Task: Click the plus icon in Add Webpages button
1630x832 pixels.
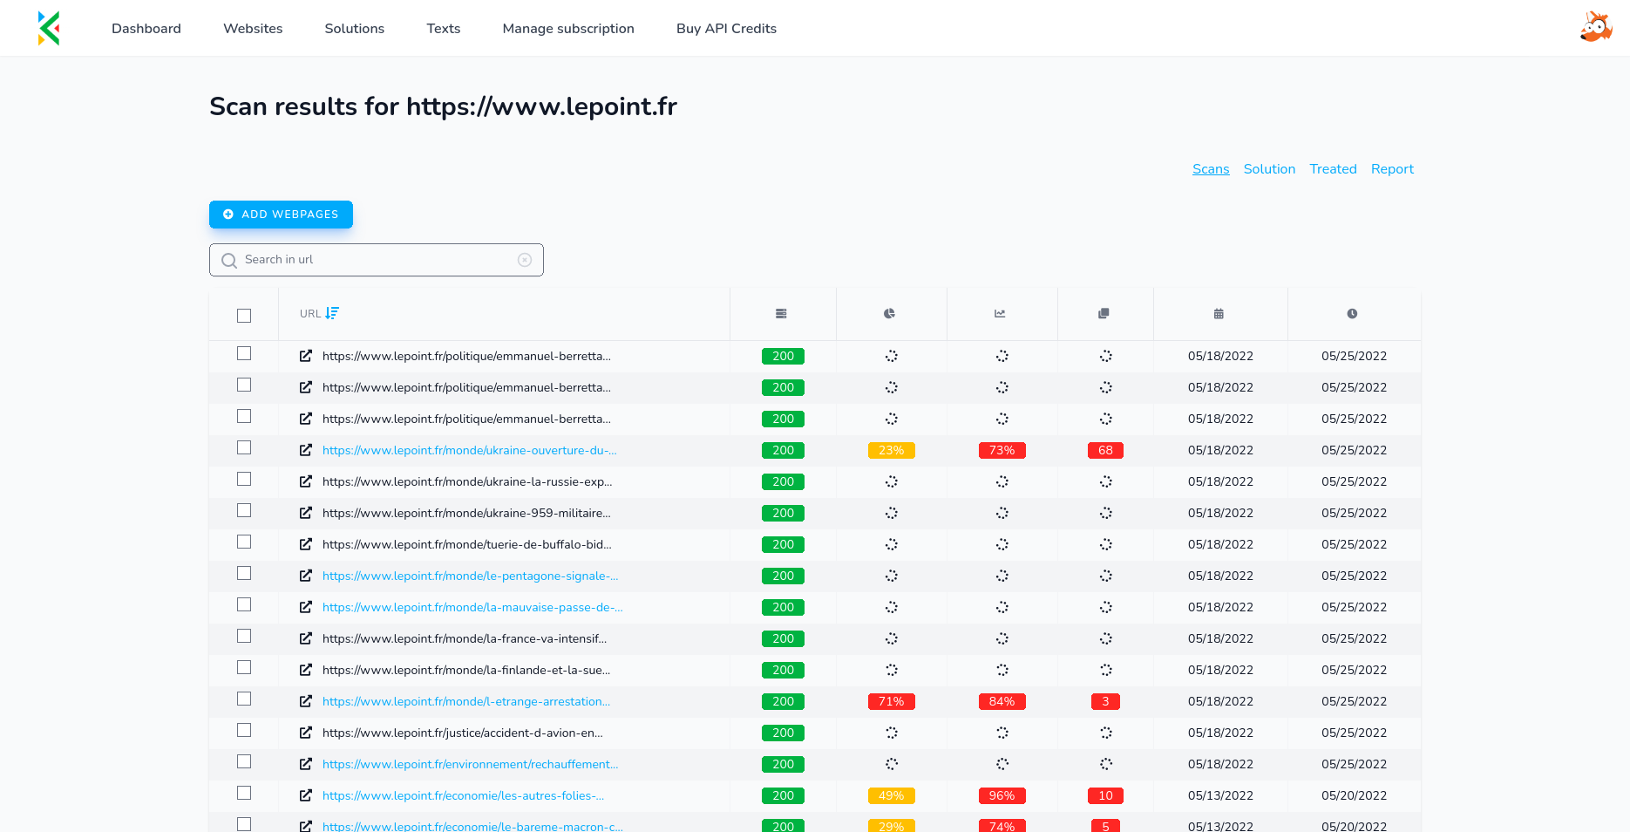Action: [x=228, y=215]
